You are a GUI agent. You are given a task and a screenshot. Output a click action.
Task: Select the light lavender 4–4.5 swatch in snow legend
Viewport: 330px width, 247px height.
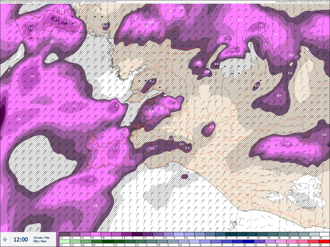[x=179, y=234]
